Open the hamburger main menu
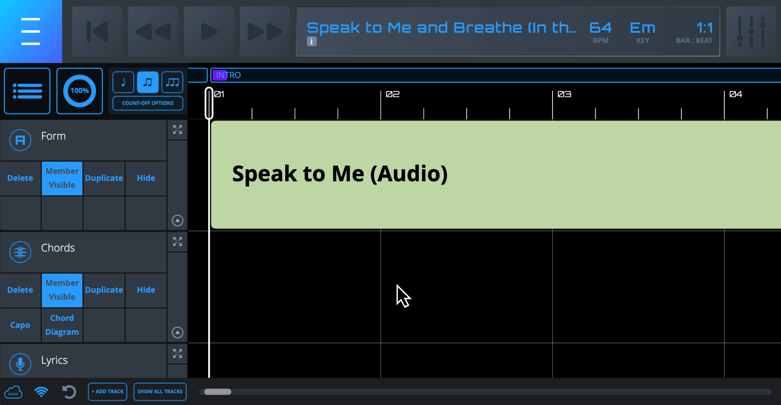Image resolution: width=781 pixels, height=405 pixels. pyautogui.click(x=31, y=31)
